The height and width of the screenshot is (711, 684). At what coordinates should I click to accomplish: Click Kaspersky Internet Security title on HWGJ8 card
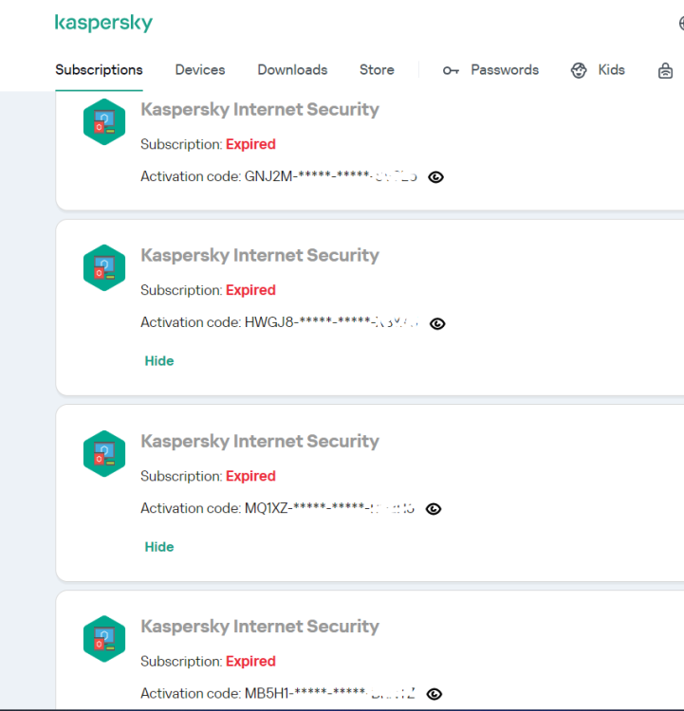click(260, 255)
